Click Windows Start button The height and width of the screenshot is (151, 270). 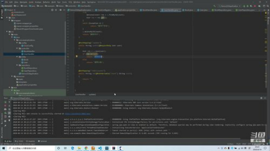coord(3,148)
